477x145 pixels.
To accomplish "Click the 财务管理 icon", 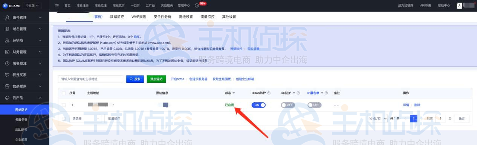I will point(7,52).
